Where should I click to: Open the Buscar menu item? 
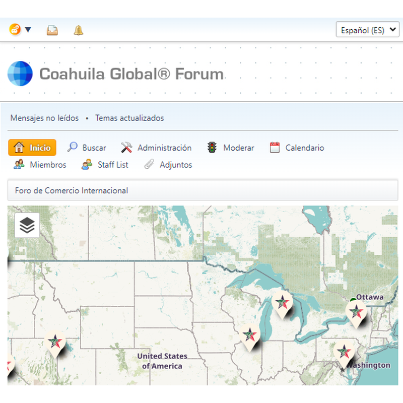click(x=86, y=148)
